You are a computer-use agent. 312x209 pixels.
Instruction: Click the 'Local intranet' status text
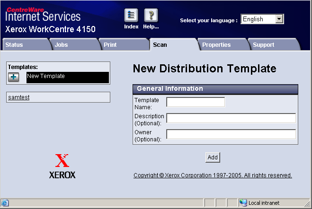264,203
